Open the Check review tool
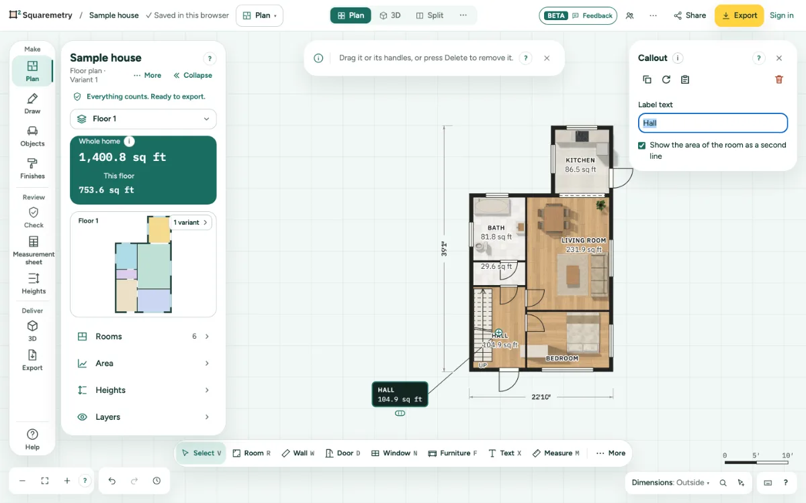The image size is (806, 503). click(x=33, y=217)
